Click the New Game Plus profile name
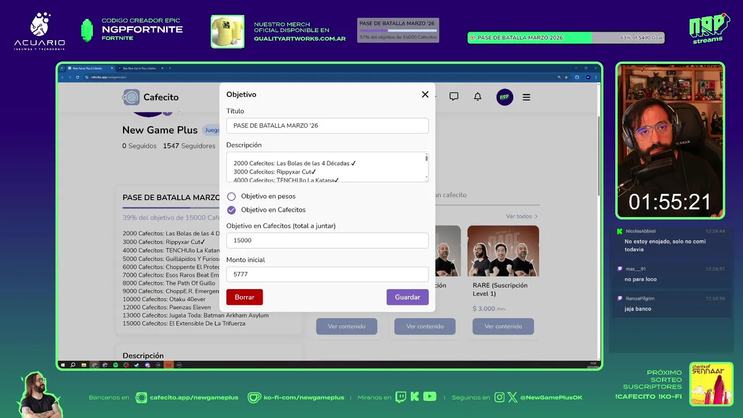The image size is (743, 418). click(x=160, y=130)
